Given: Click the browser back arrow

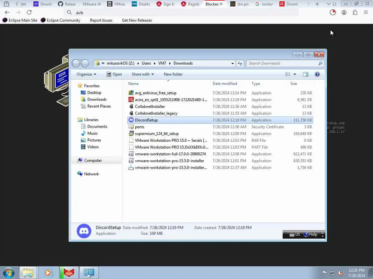Looking at the screenshot, I should (7, 12).
